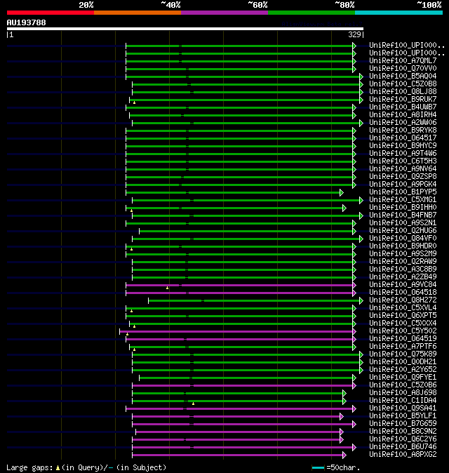Click the Large gaps legend text
The height and width of the screenshot is (473, 449).
pyautogui.click(x=86, y=467)
